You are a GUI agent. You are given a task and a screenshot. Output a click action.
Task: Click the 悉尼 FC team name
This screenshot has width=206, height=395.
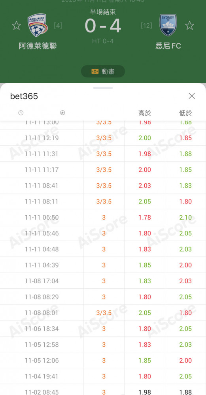168,46
